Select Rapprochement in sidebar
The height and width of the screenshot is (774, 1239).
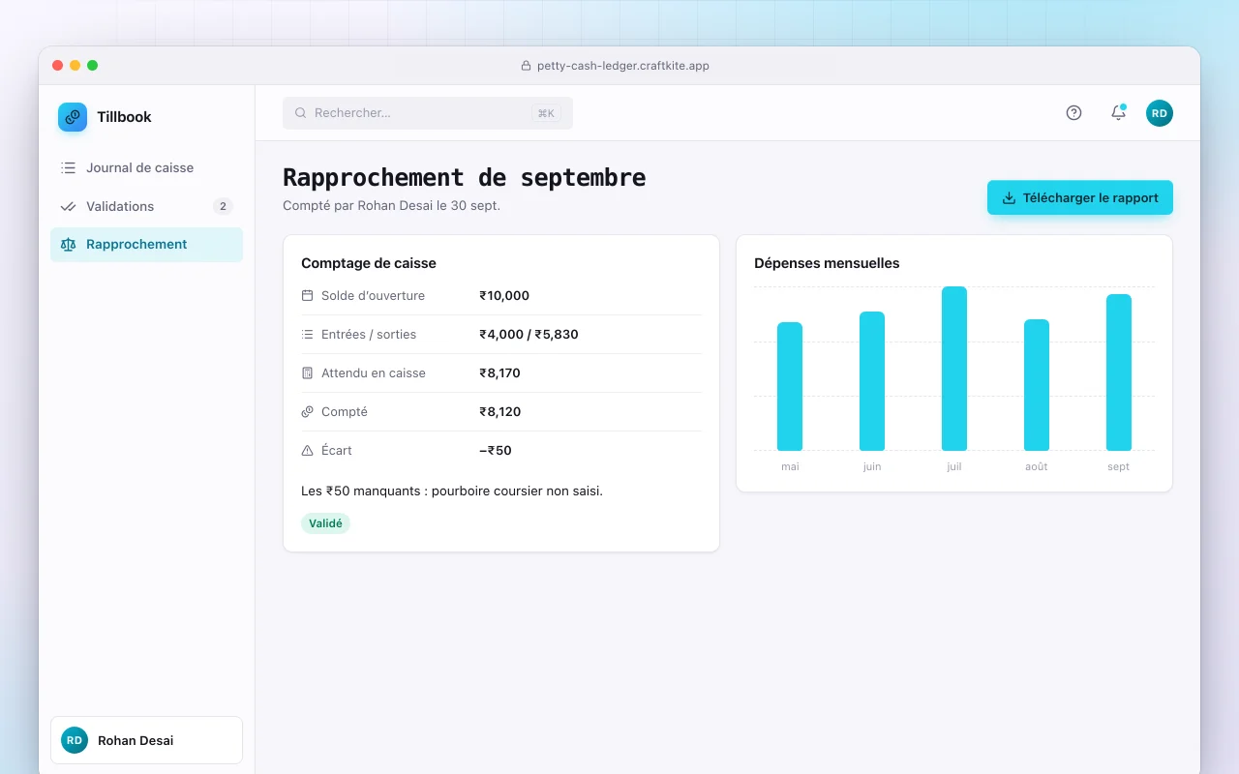point(146,245)
